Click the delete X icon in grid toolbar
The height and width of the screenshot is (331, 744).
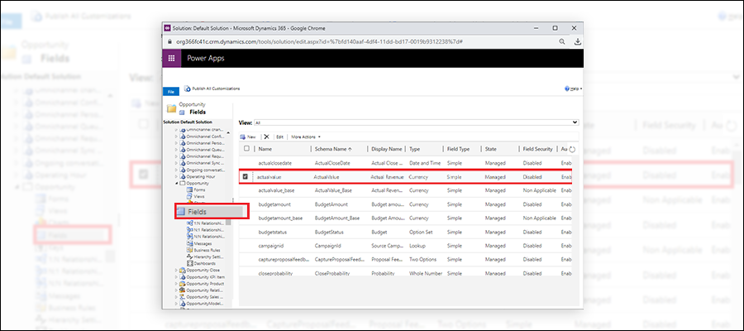click(x=266, y=136)
